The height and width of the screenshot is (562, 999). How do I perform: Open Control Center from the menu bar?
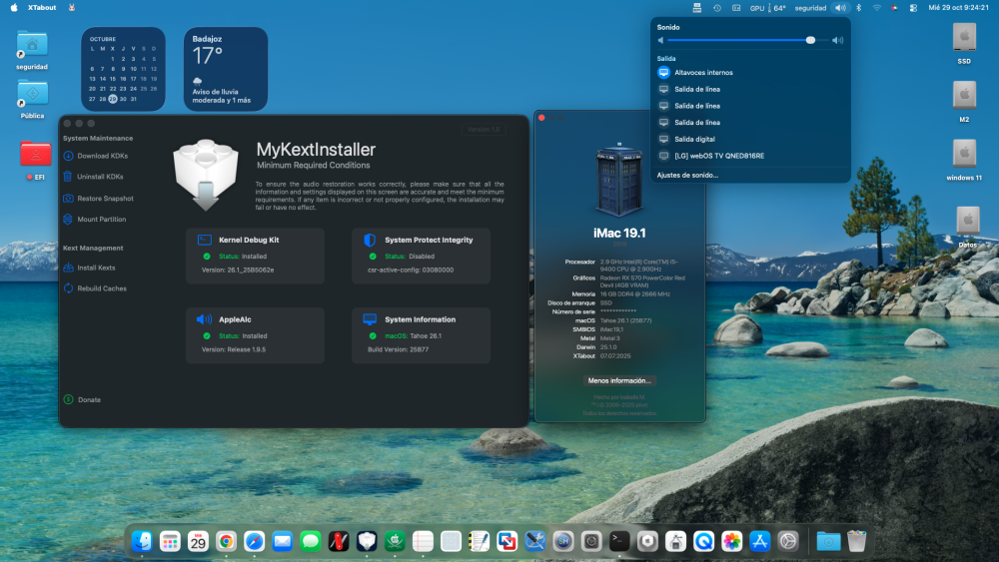[913, 8]
